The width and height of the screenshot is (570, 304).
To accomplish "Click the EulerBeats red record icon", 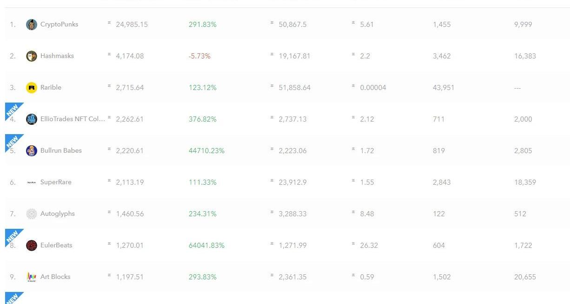I will (x=32, y=246).
